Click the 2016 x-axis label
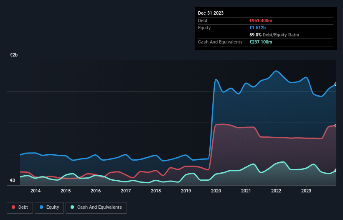The height and width of the screenshot is (220, 343). coord(96,191)
